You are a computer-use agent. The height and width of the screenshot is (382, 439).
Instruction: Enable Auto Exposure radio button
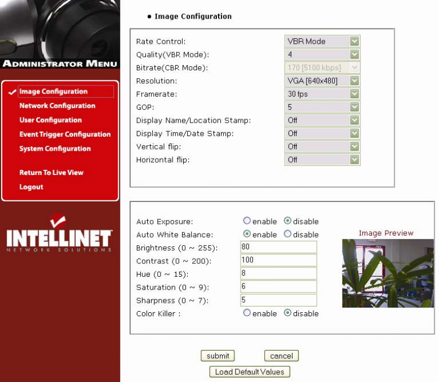[247, 221]
